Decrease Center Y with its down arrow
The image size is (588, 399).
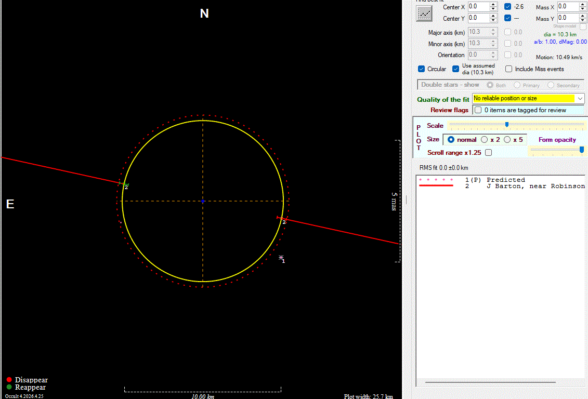tap(493, 20)
